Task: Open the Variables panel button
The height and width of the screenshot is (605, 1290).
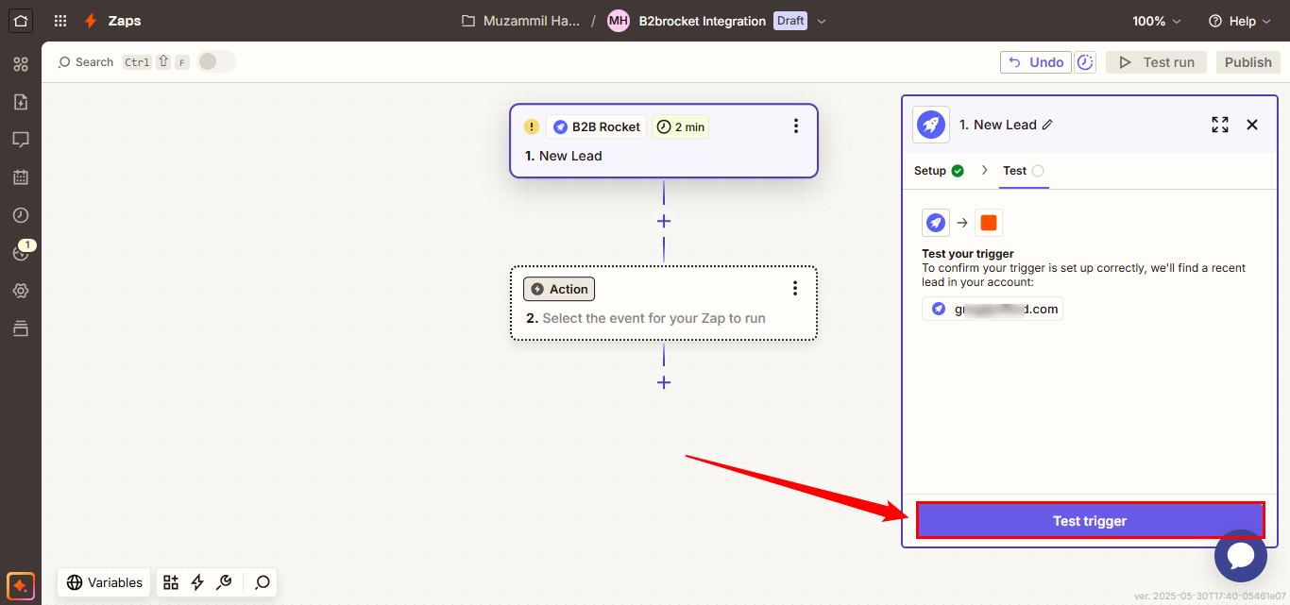Action: (105, 582)
